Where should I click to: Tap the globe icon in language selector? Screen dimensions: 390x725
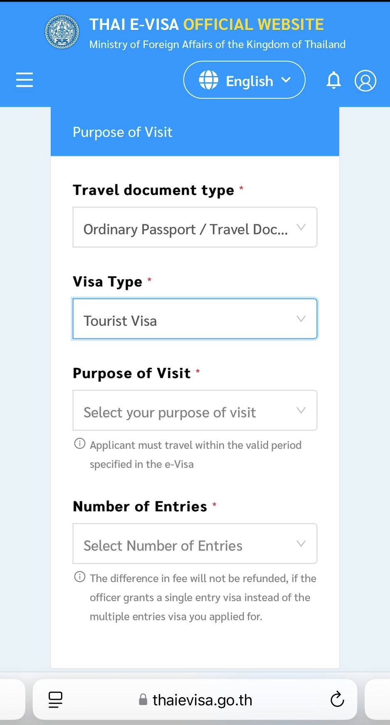pyautogui.click(x=208, y=80)
